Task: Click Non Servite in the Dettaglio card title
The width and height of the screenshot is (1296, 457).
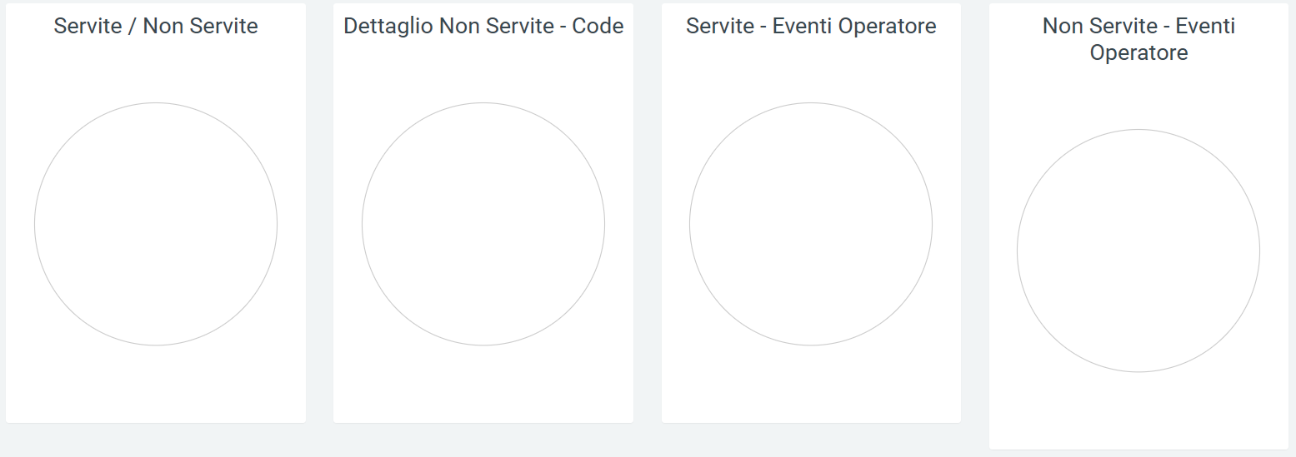Action: coord(498,26)
